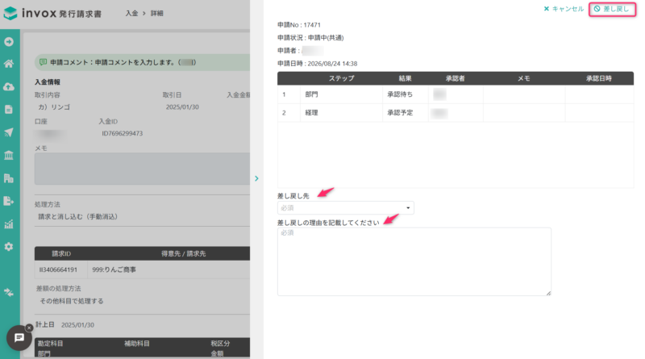Open the paper plane send icon
The width and height of the screenshot is (645, 359).
[9, 132]
